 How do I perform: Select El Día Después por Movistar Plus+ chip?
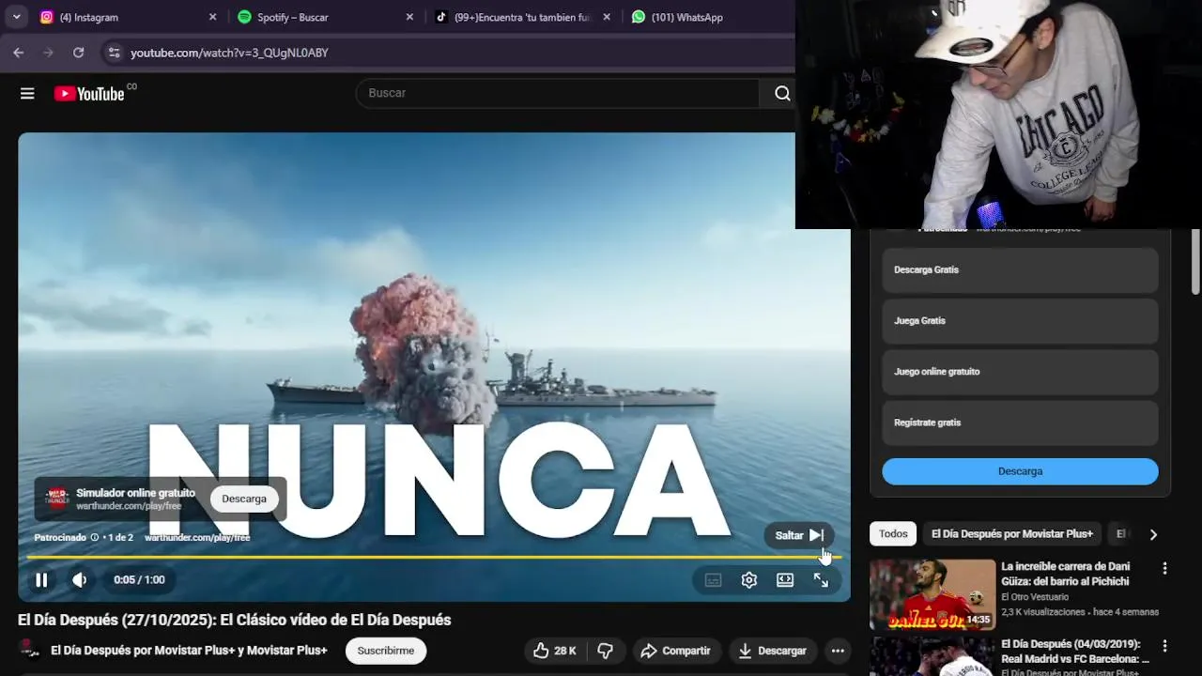pos(1012,534)
